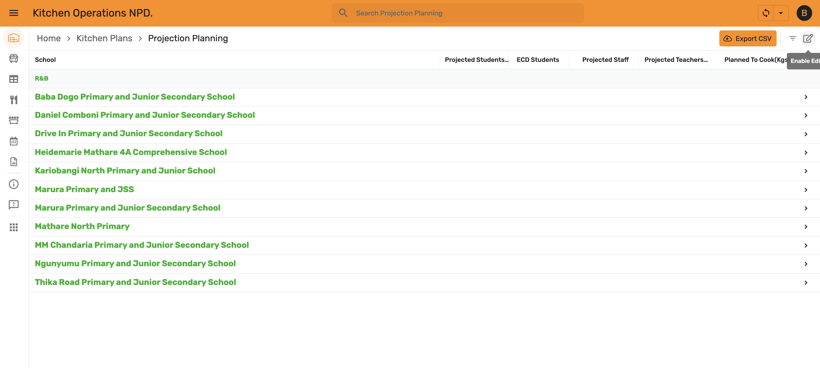Open the table grid sidebar icon
820x368 pixels.
(14, 79)
